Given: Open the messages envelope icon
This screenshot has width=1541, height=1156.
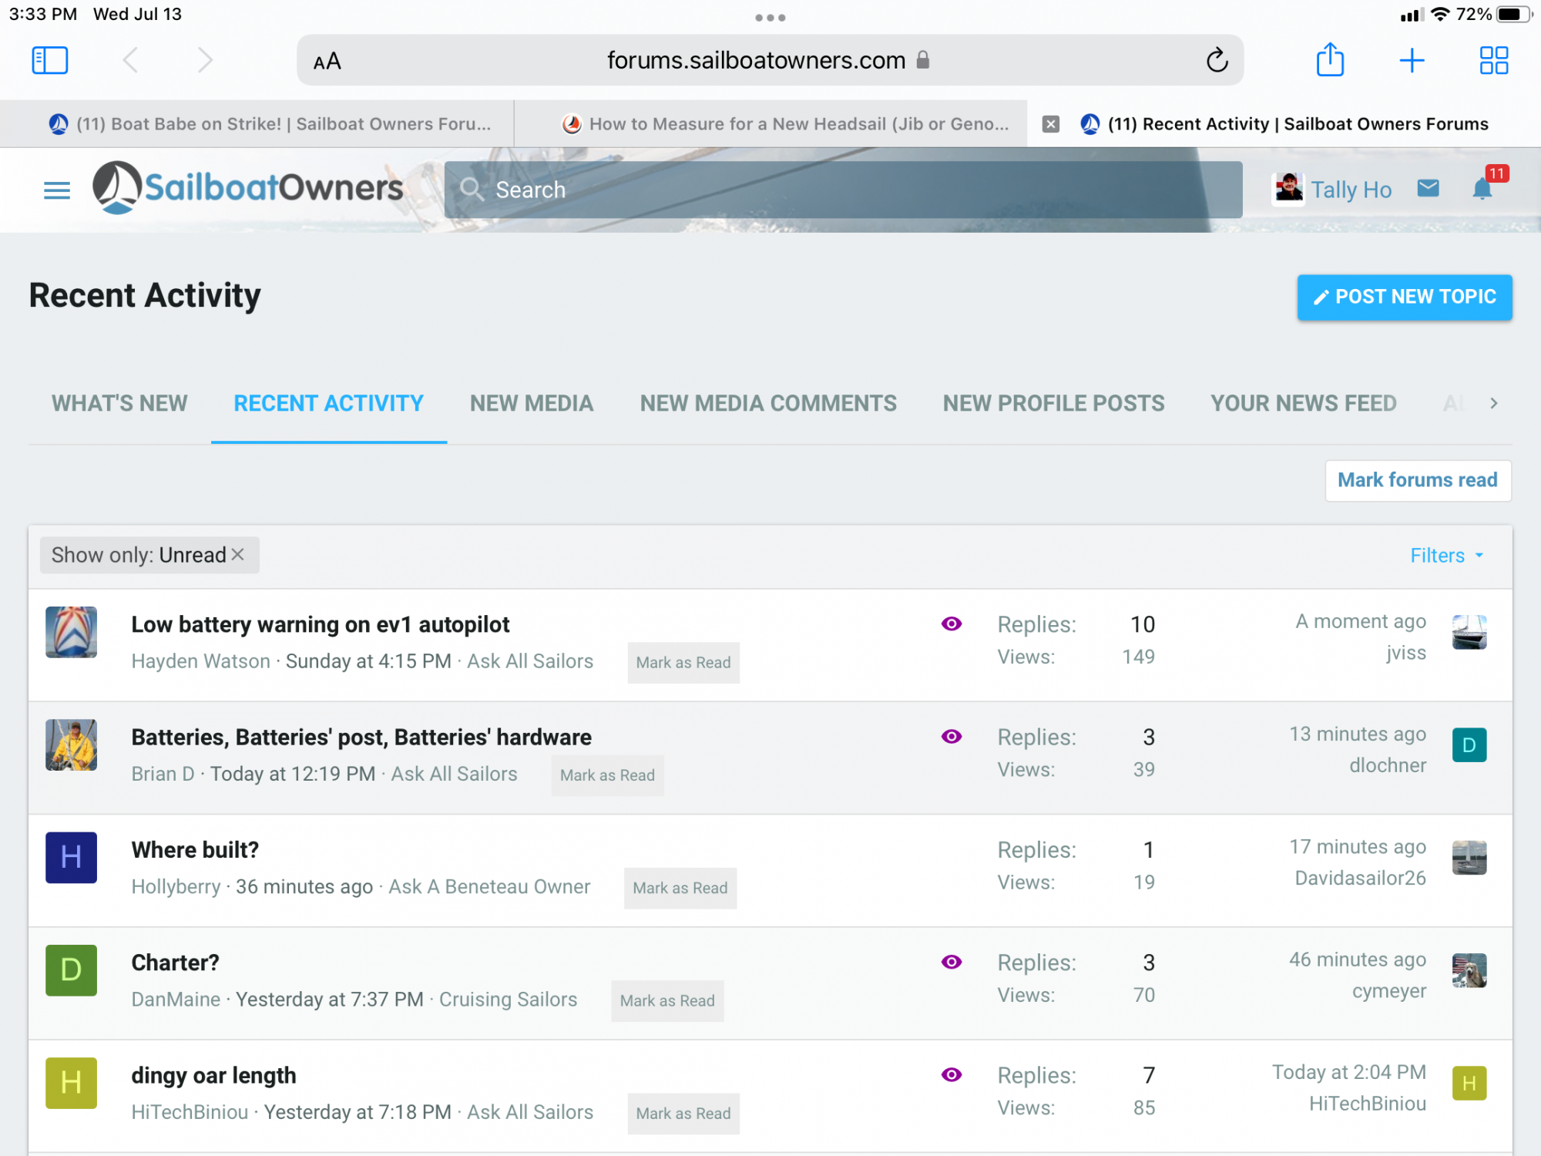Looking at the screenshot, I should [x=1428, y=188].
